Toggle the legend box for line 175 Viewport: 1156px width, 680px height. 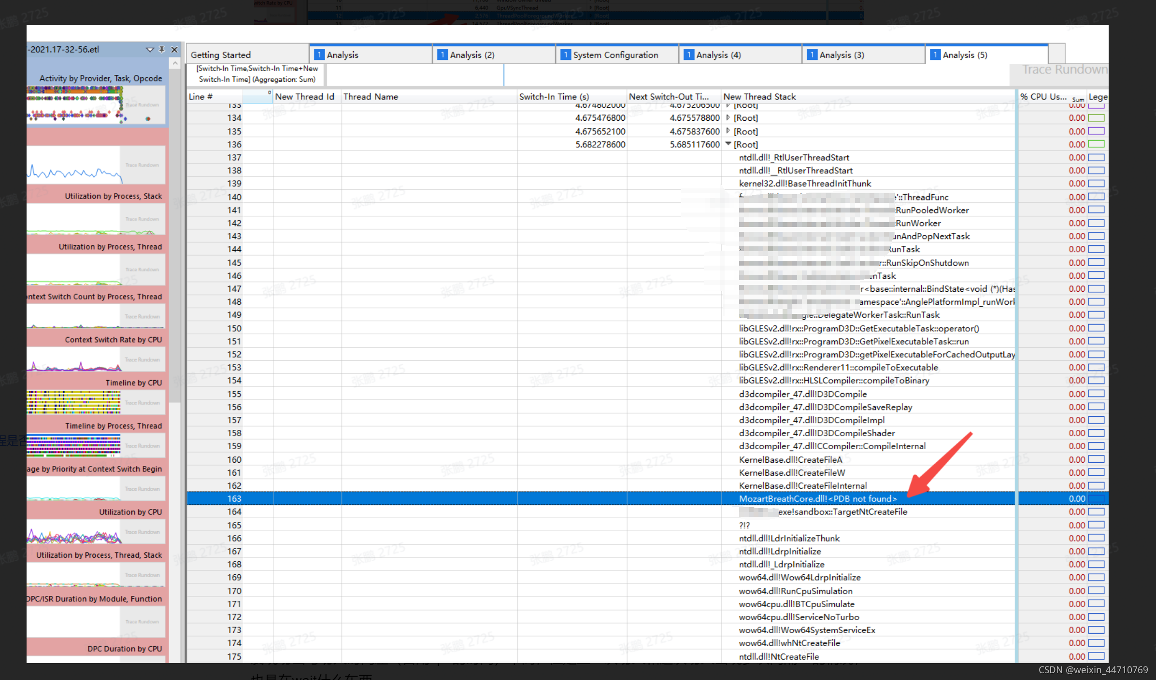click(1097, 656)
